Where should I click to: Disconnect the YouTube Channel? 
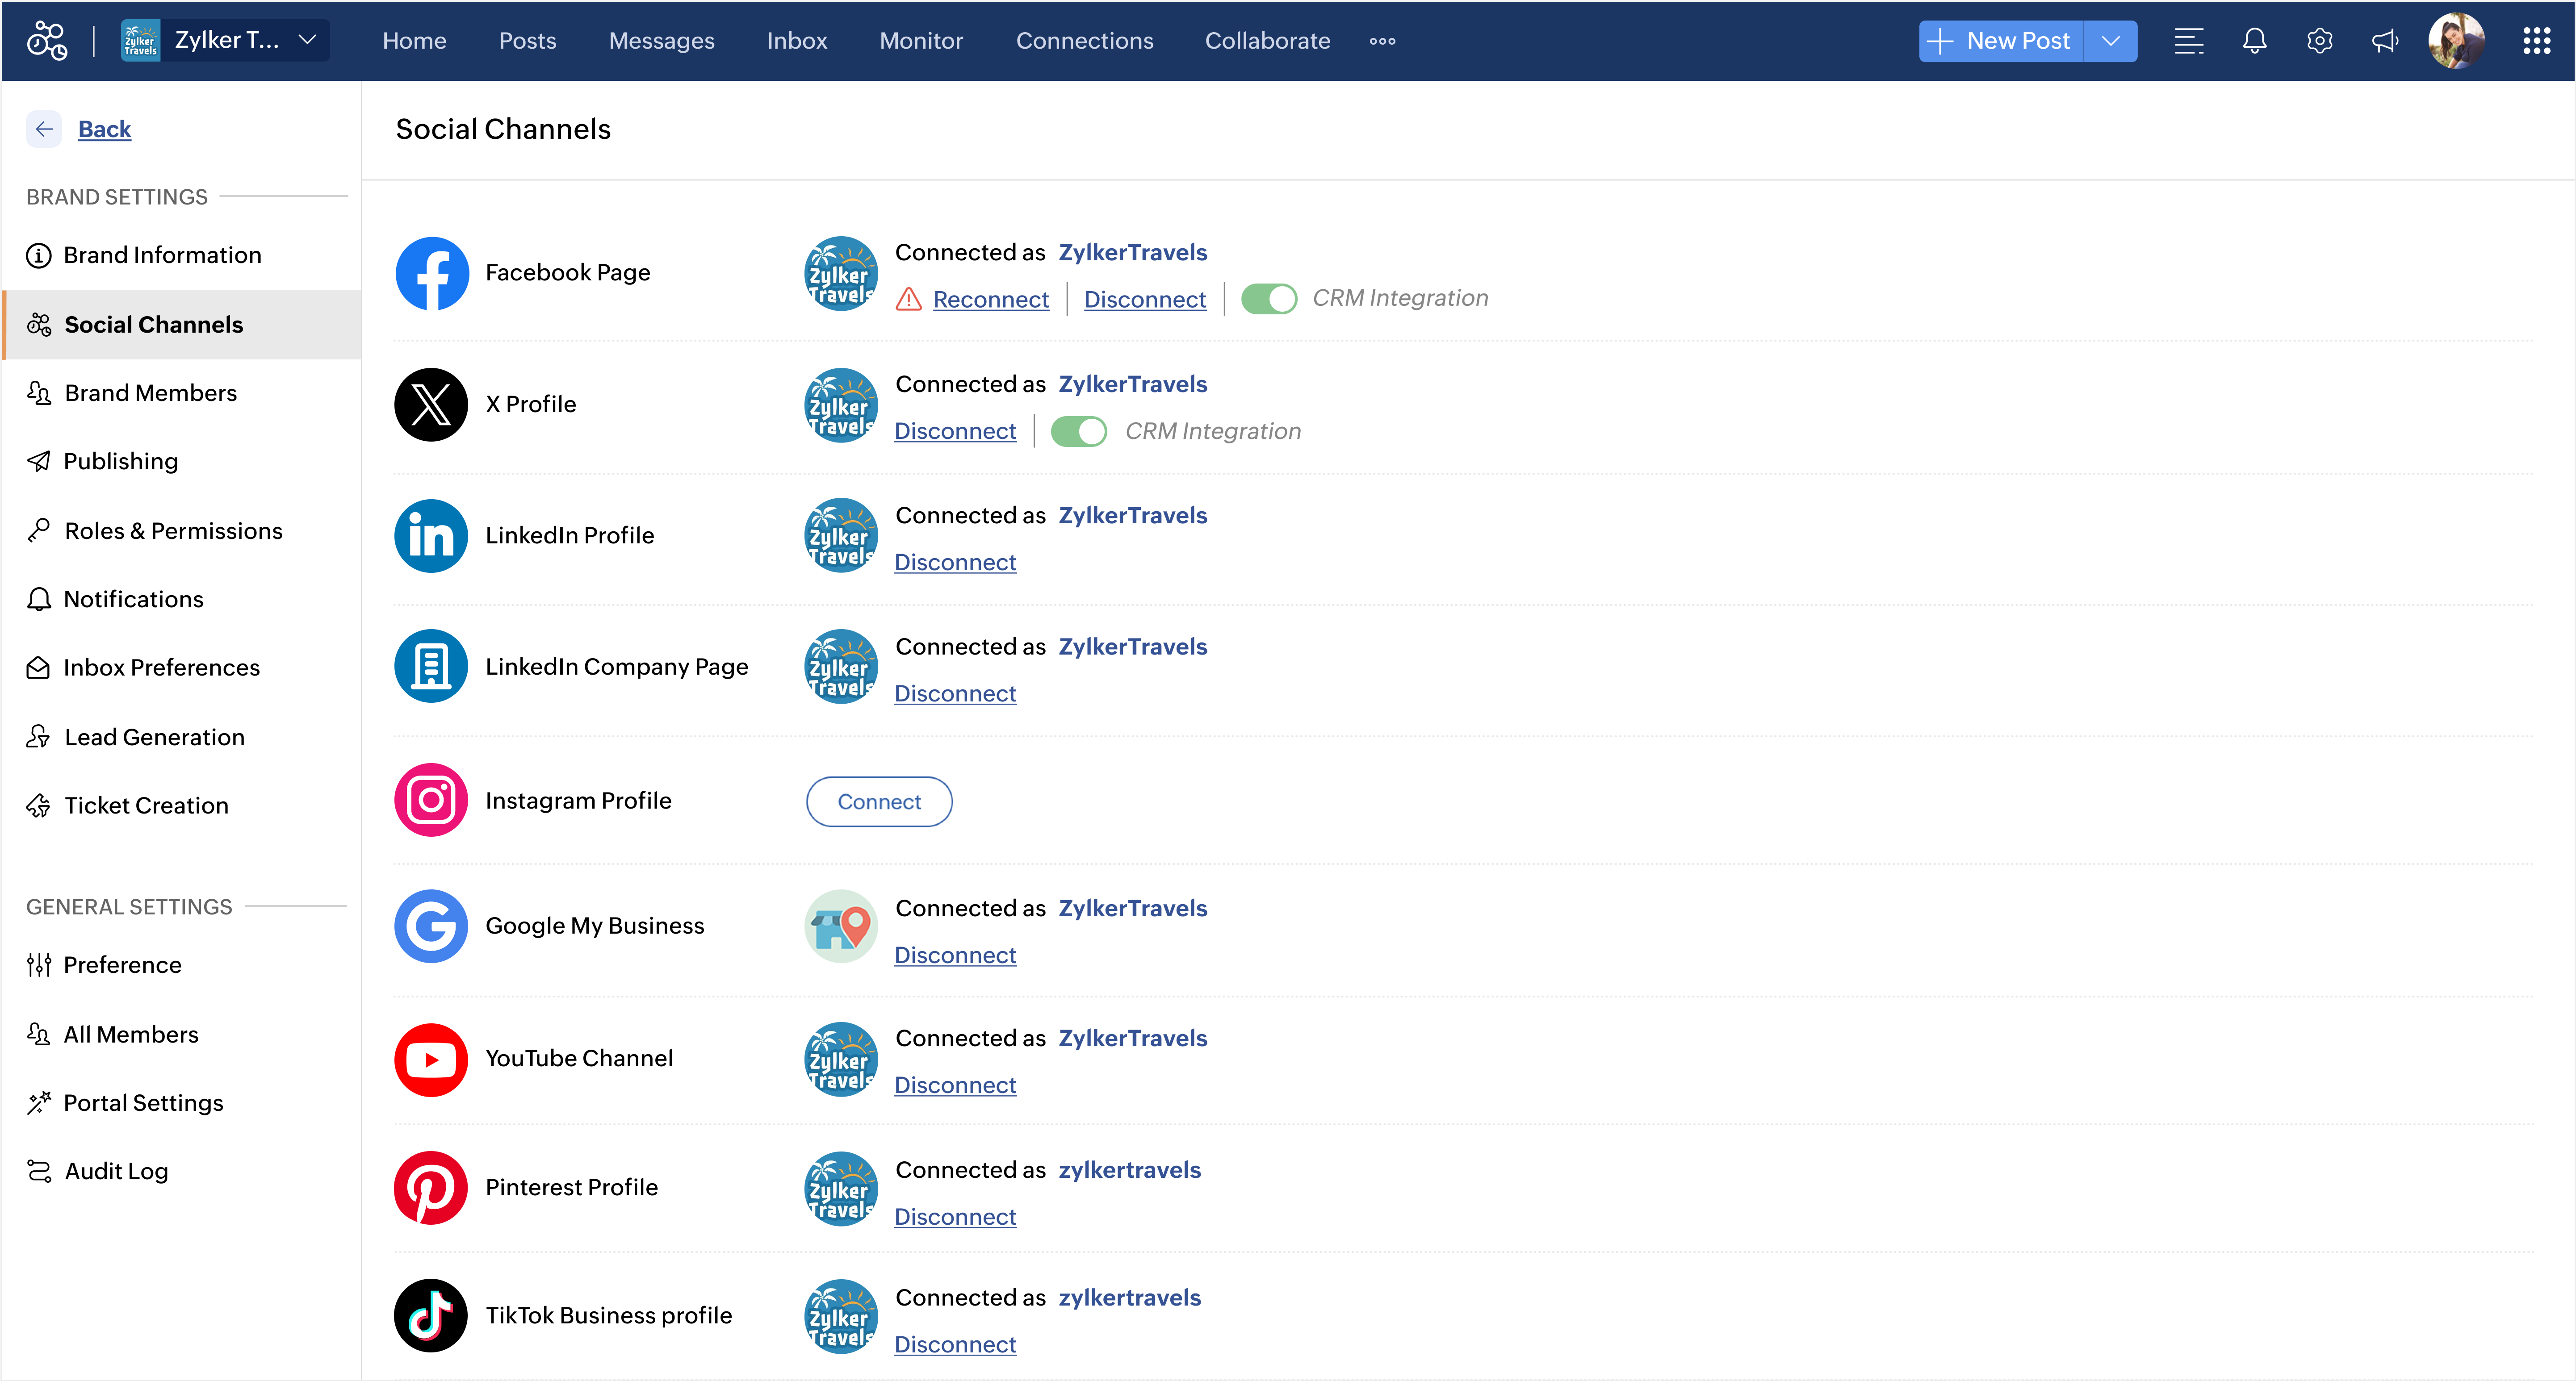954,1085
